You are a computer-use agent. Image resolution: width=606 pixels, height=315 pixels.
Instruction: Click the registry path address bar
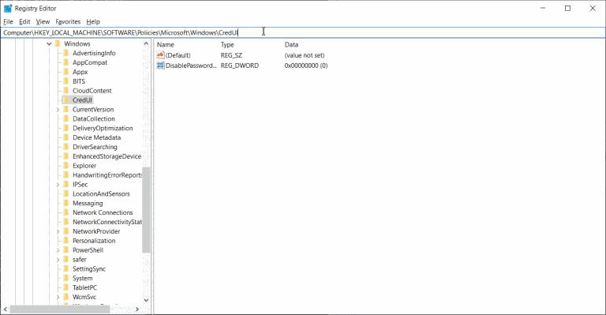click(303, 32)
